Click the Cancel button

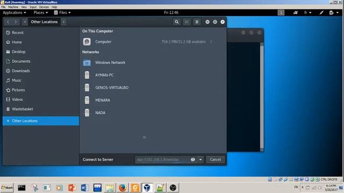215,160
